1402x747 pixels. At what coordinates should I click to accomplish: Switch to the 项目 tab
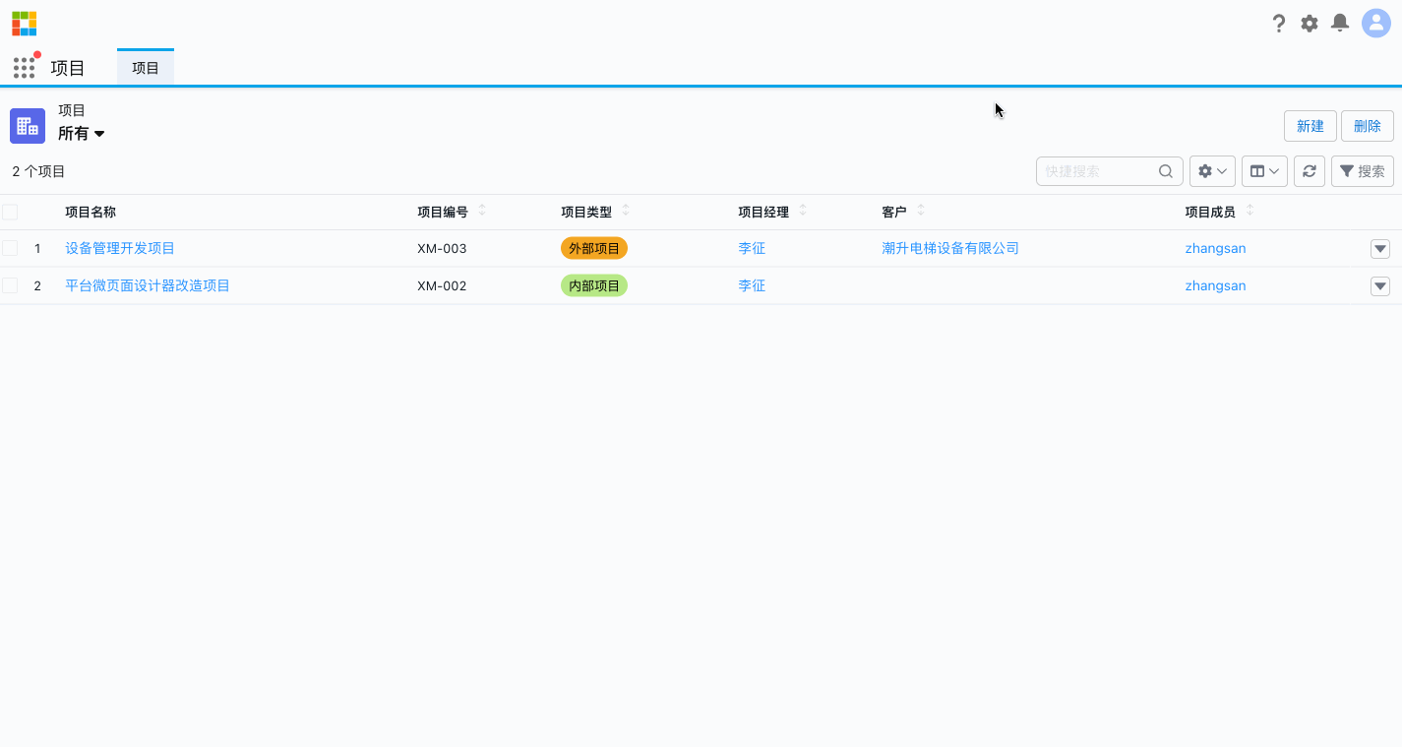point(145,67)
